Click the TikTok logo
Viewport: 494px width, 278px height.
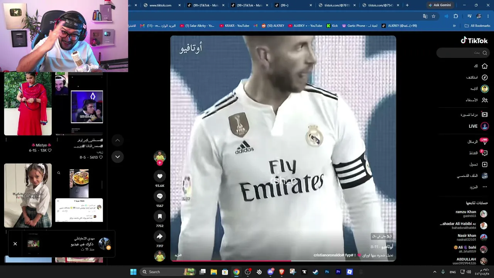pos(474,41)
